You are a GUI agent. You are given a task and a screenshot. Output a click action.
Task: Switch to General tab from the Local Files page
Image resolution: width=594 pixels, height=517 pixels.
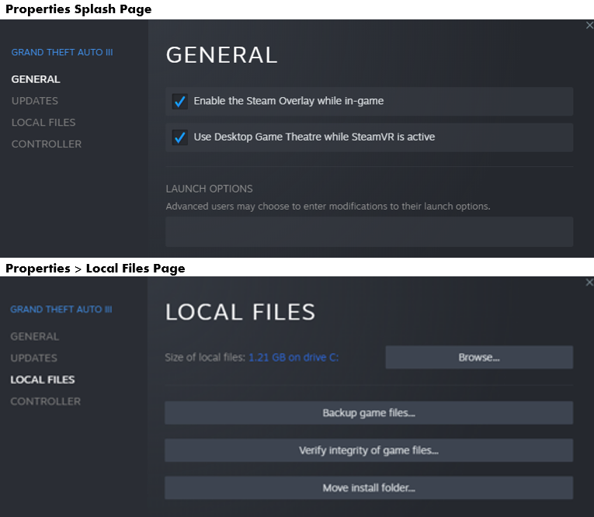click(35, 337)
